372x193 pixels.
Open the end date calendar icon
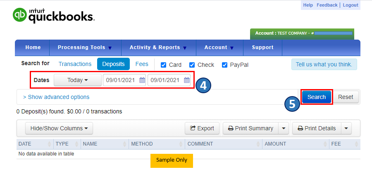(187, 80)
